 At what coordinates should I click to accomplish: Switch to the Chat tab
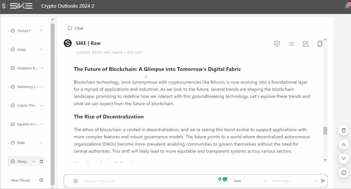[x=76, y=28]
